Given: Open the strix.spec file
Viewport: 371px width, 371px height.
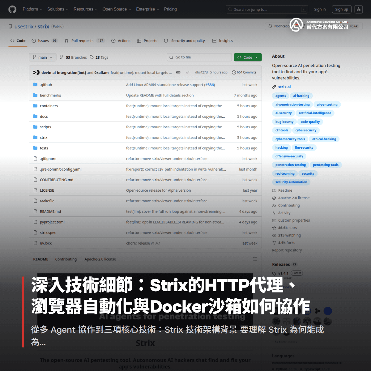Looking at the screenshot, I should [x=48, y=233].
